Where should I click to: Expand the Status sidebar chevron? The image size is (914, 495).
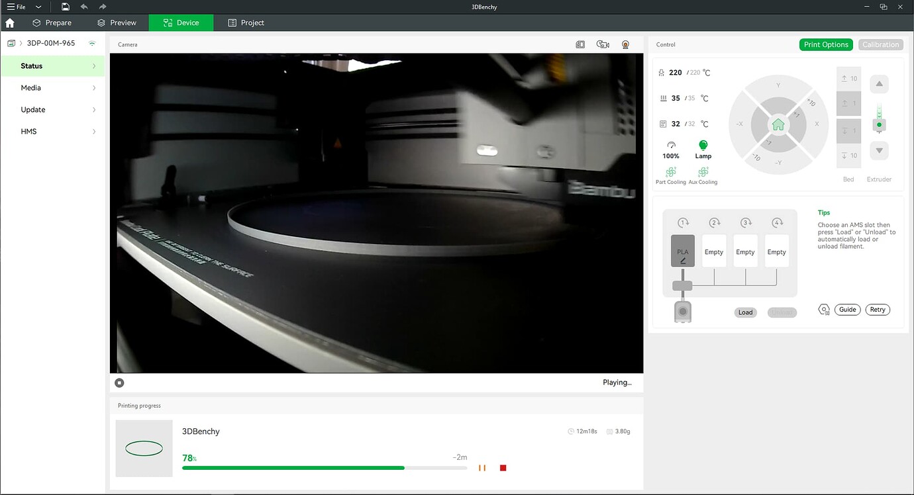tap(94, 66)
